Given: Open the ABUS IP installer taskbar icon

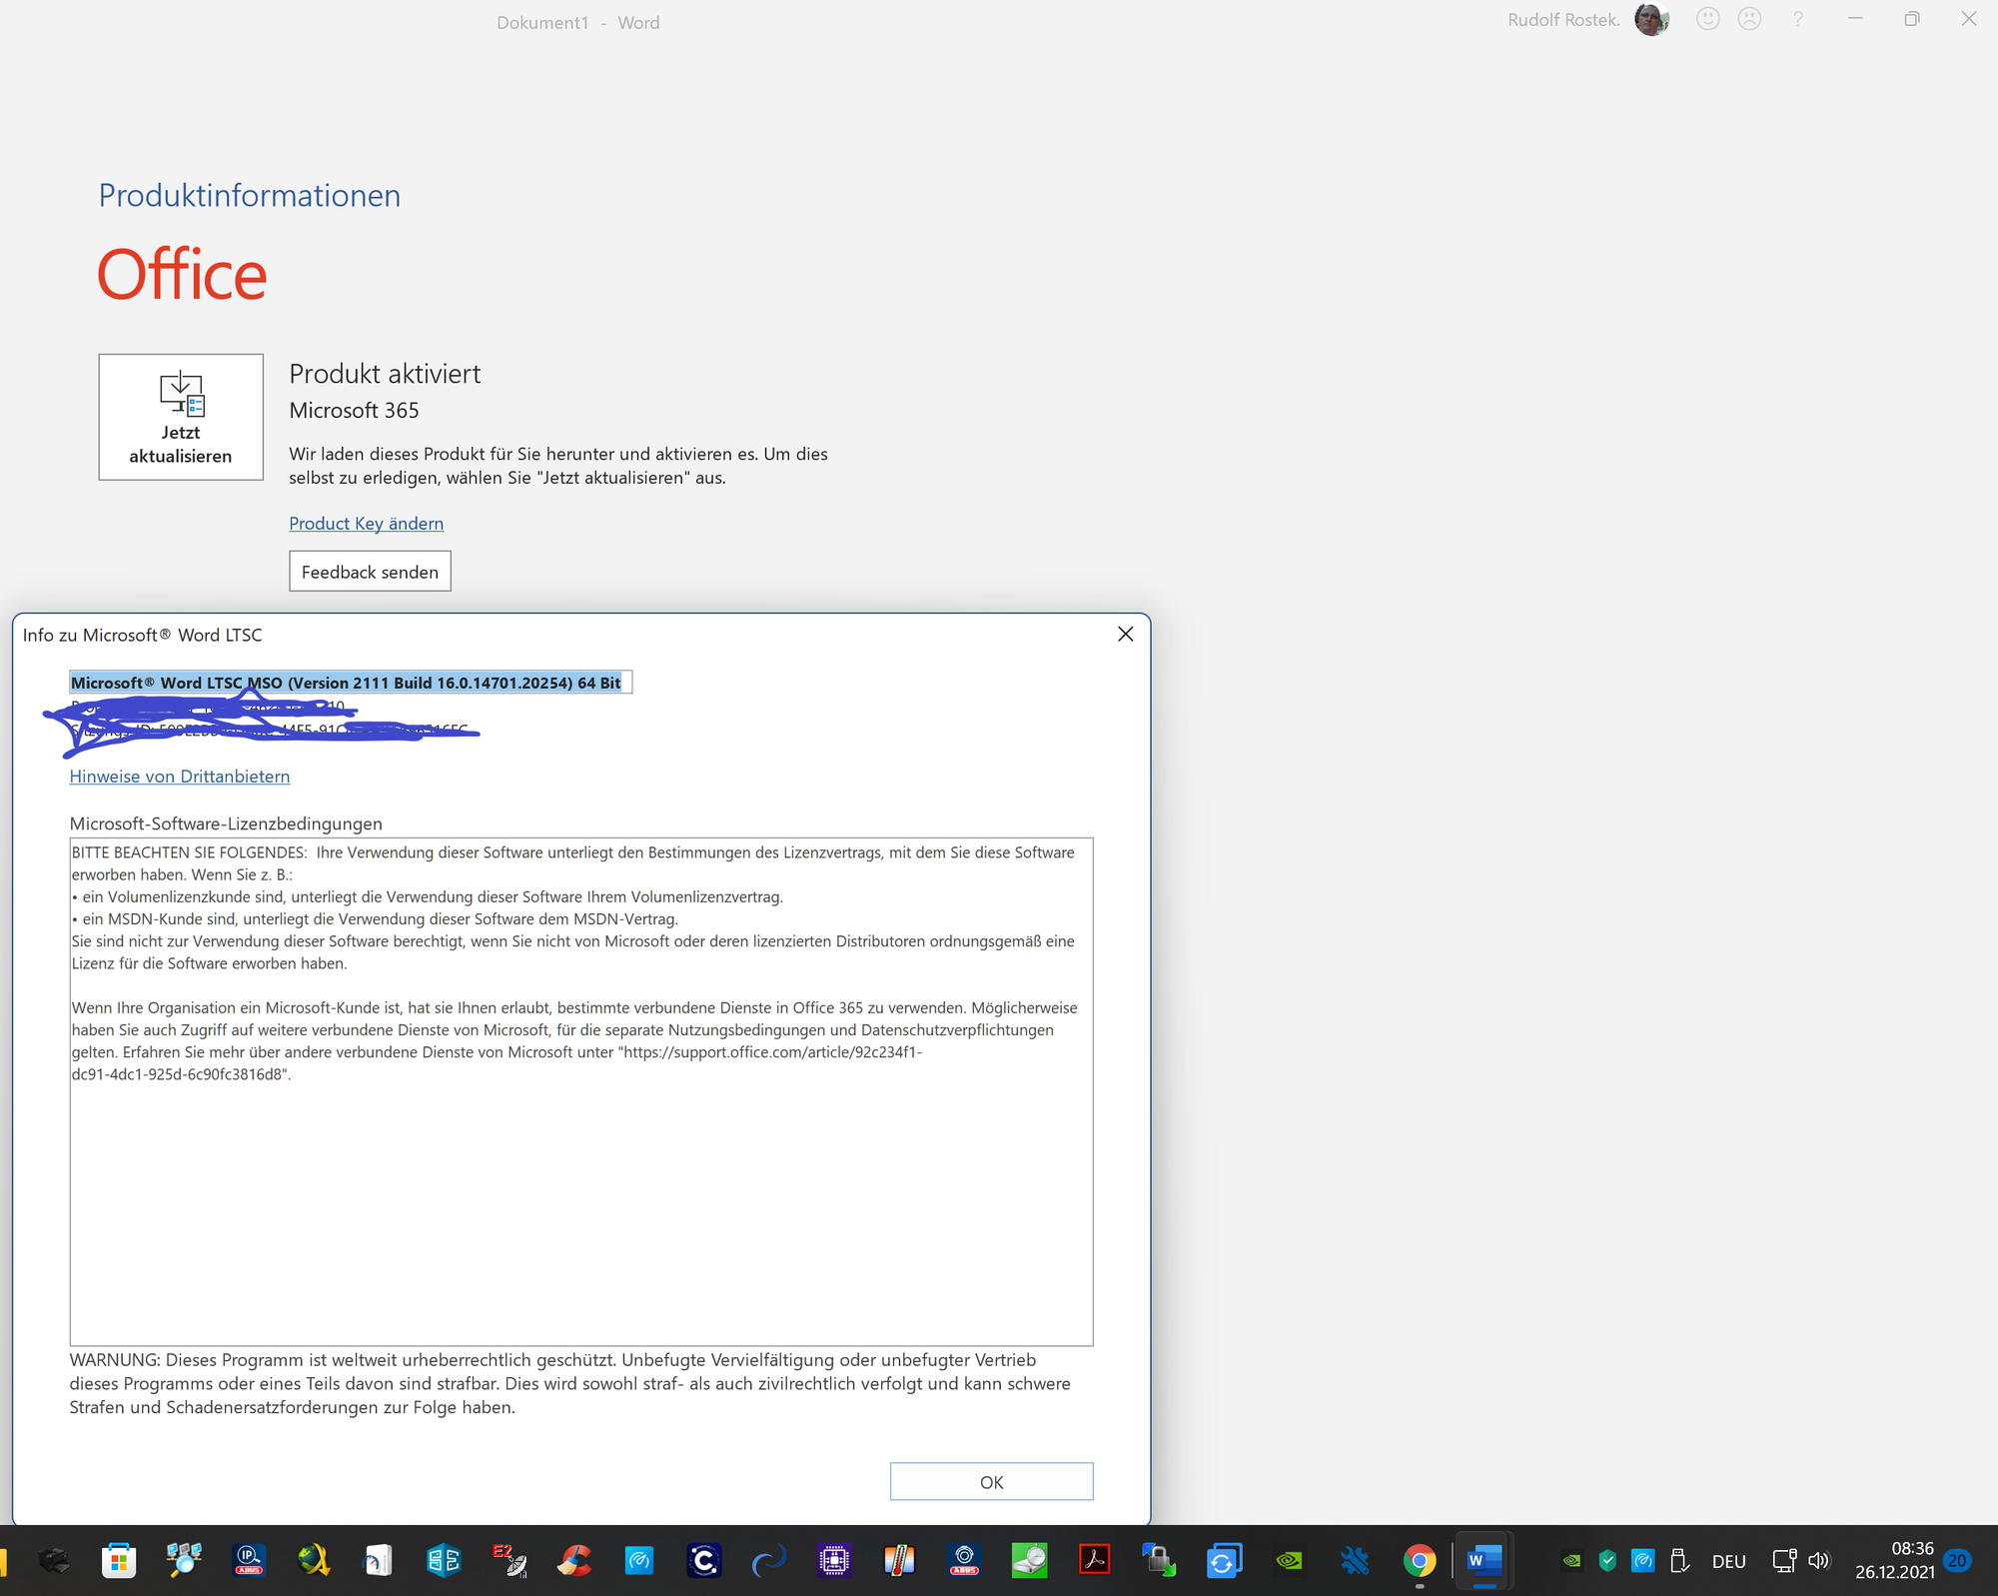Looking at the screenshot, I should pyautogui.click(x=249, y=1561).
